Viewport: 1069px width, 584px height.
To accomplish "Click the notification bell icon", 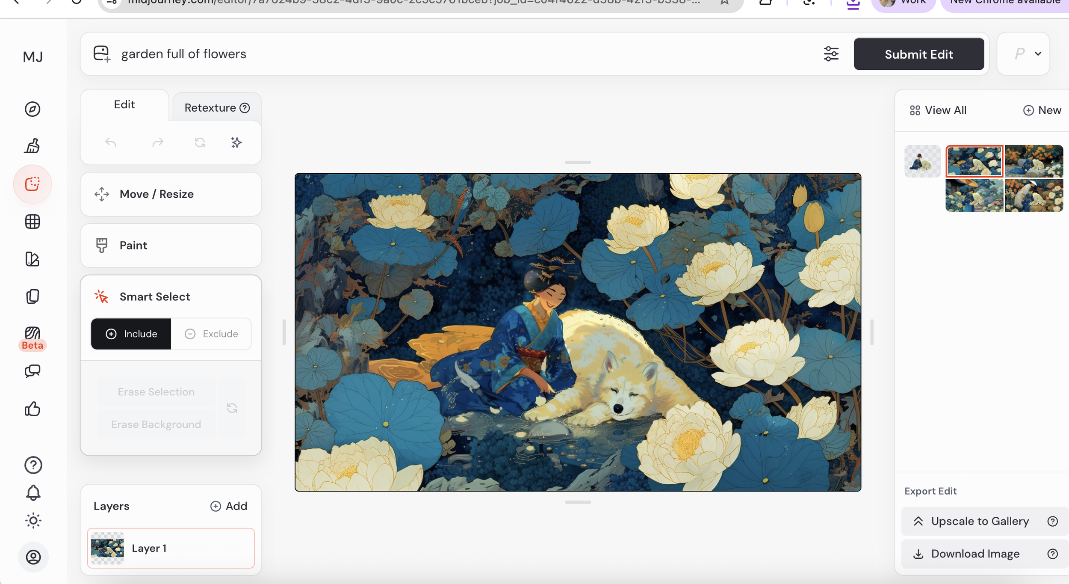I will click(33, 493).
